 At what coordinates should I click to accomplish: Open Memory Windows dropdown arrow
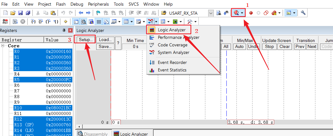click(132, 22)
